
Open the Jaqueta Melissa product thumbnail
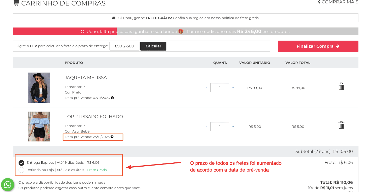click(x=39, y=87)
